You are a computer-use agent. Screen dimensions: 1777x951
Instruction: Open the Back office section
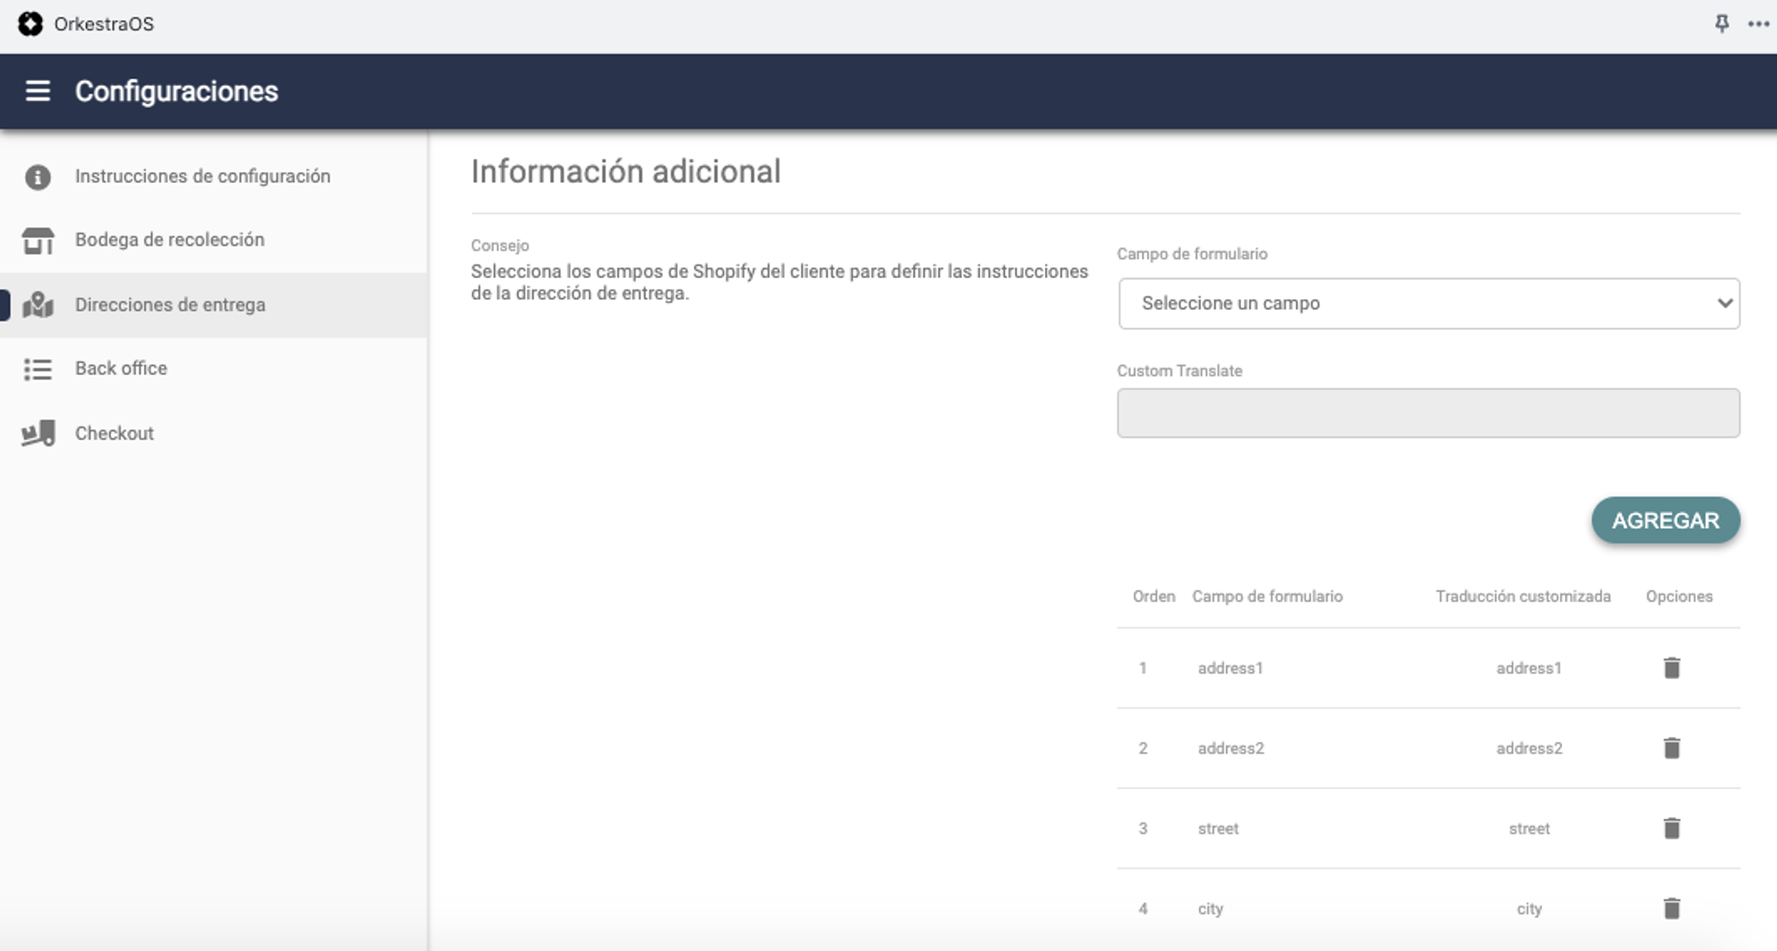click(x=121, y=369)
